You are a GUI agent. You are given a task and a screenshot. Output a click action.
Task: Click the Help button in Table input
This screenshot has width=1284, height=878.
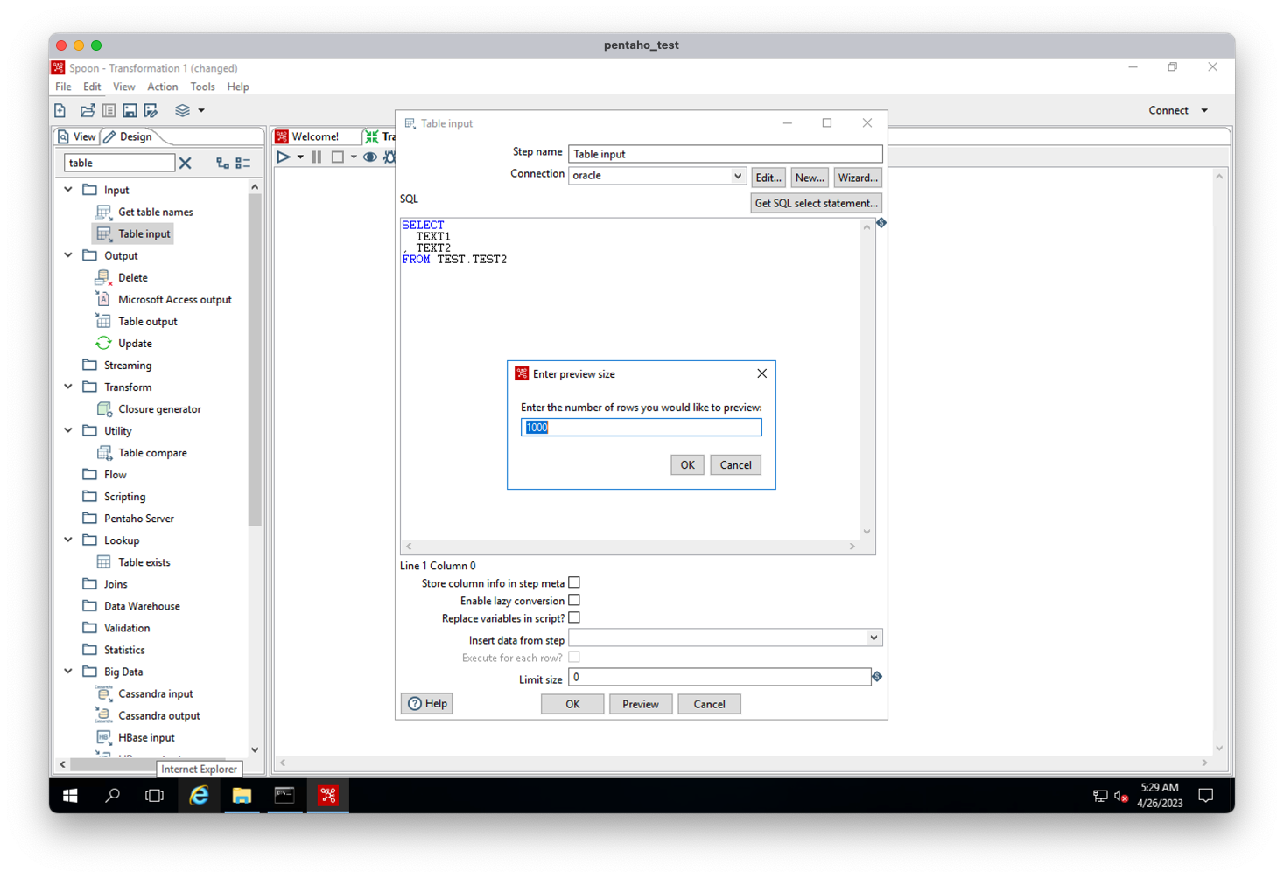tap(427, 703)
